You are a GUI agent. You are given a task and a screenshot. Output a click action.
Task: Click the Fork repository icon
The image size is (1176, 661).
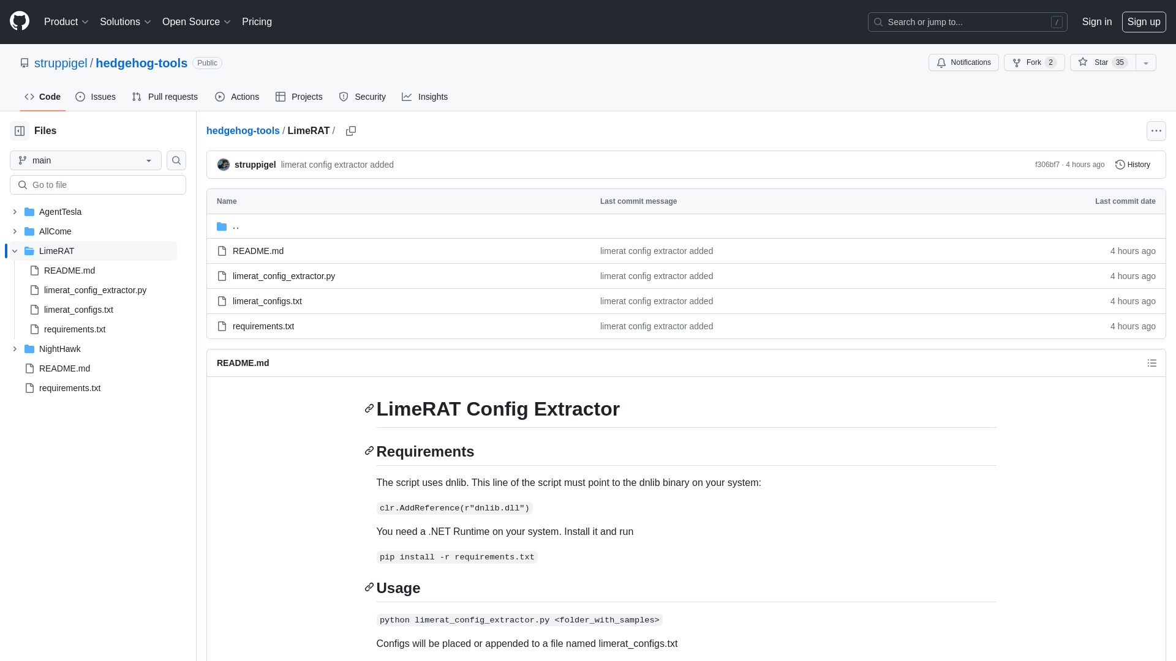[1017, 62]
